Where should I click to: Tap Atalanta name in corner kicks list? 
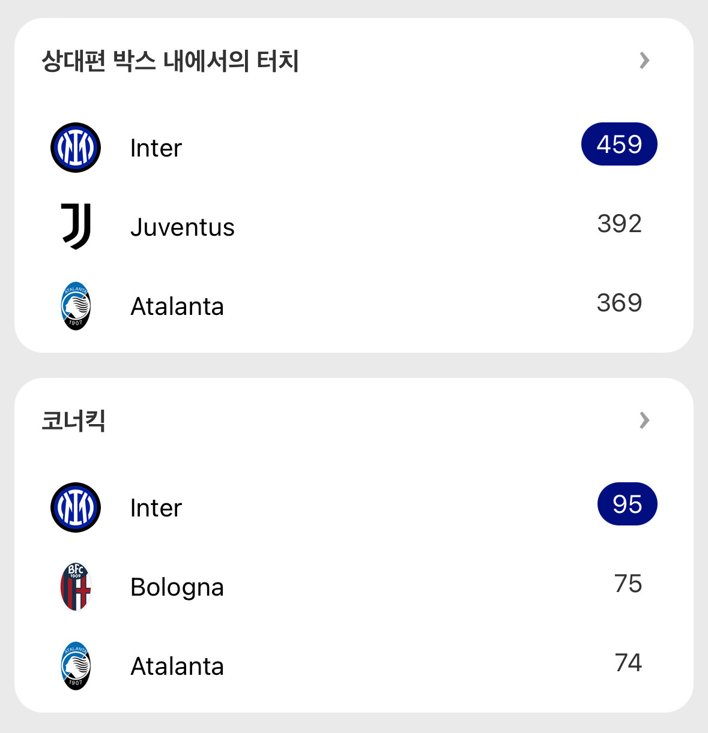[x=177, y=666]
